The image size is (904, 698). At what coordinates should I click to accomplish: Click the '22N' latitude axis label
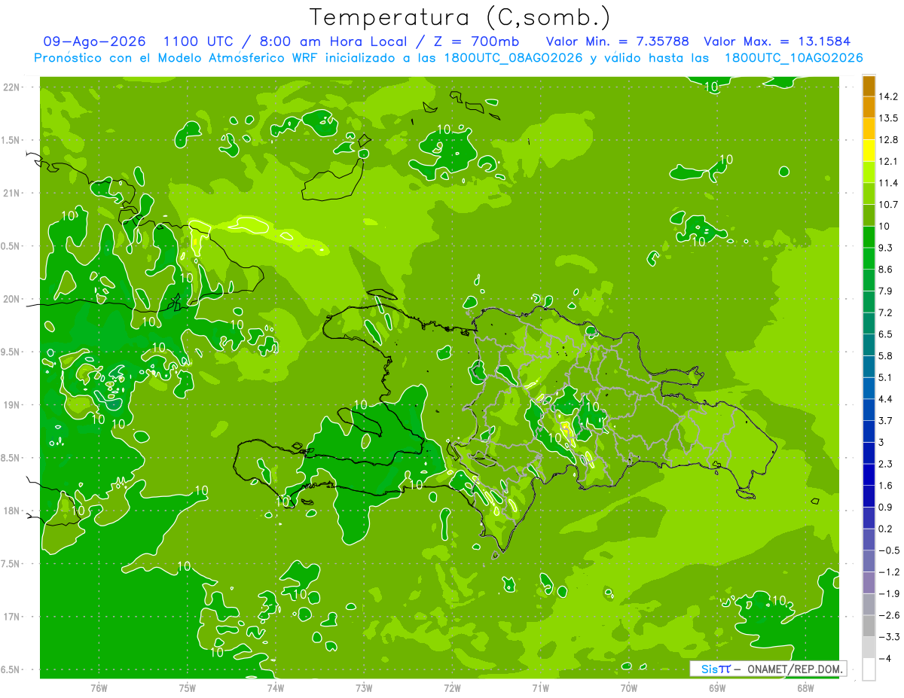13,87
